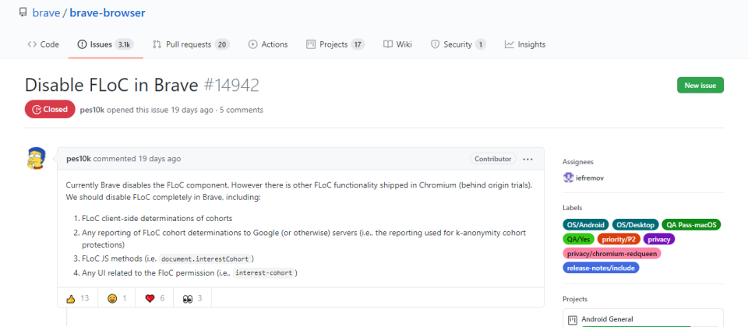Open pes10k profile link in issue header
Screen dimensions: 748x327
click(92, 110)
